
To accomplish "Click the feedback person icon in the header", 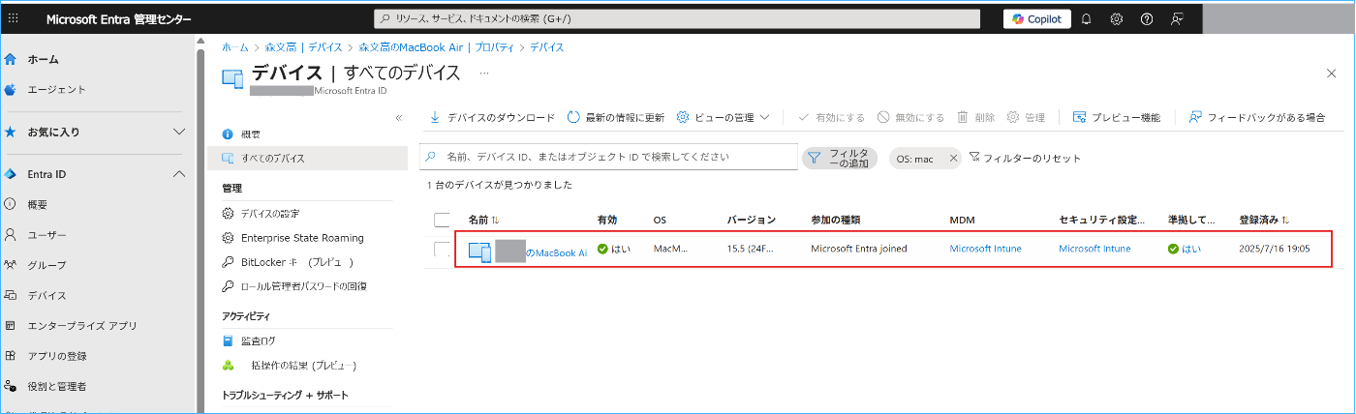I will pos(1177,18).
